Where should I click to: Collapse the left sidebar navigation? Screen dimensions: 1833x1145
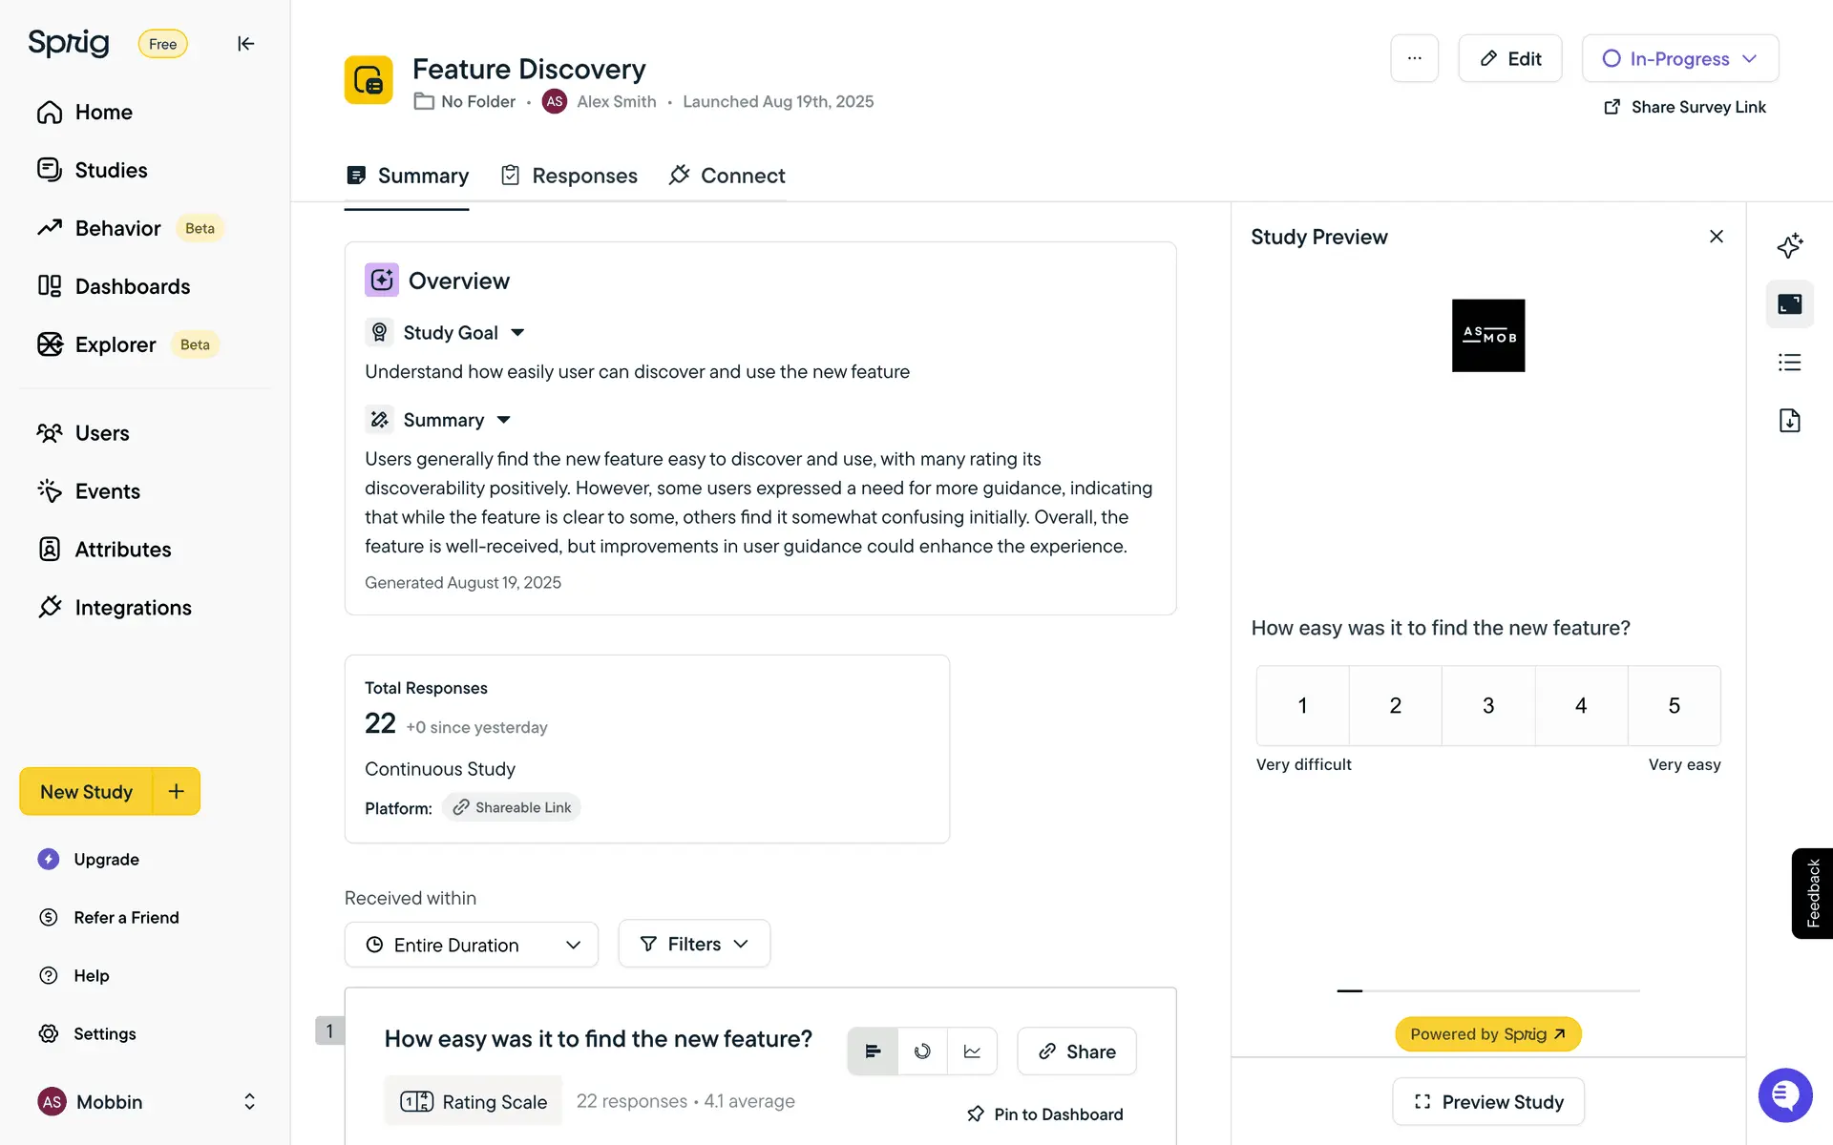245,44
